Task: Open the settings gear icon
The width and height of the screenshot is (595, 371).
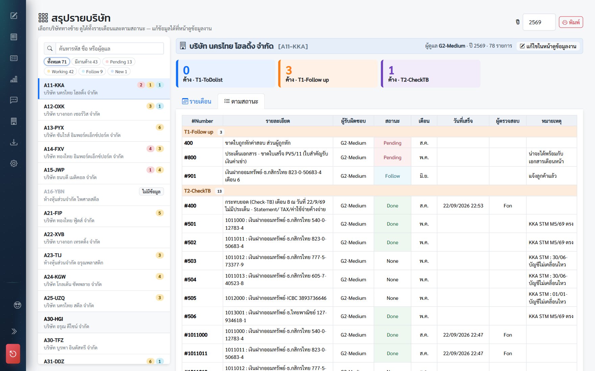Action: (14, 164)
